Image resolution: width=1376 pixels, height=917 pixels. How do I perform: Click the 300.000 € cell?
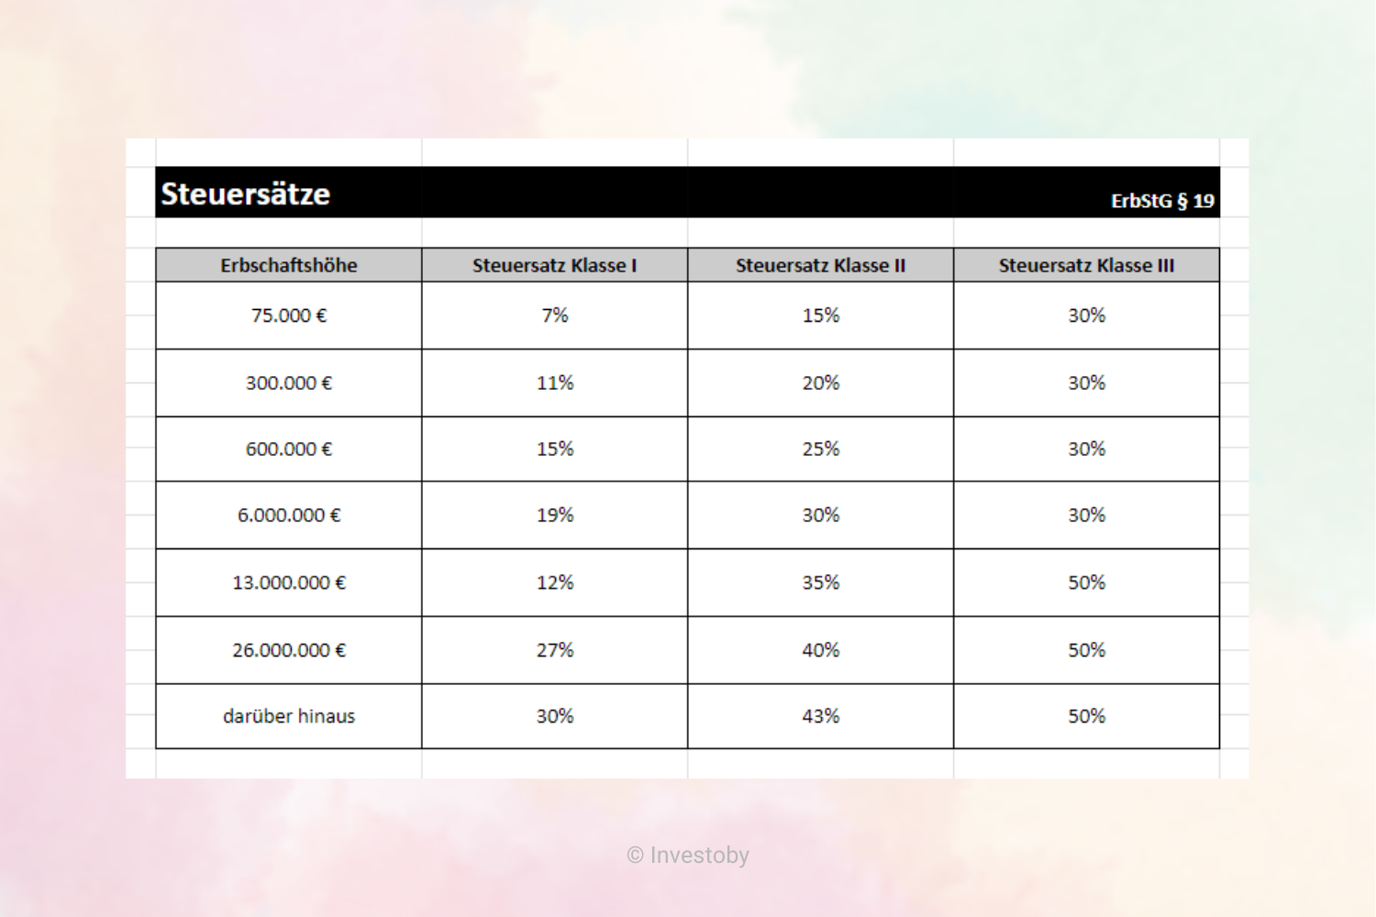click(288, 383)
